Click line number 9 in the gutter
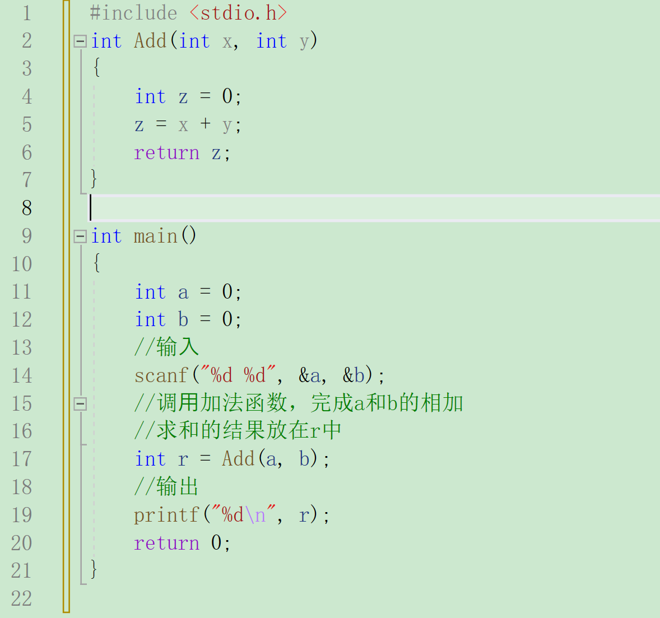The height and width of the screenshot is (618, 660). (27, 236)
